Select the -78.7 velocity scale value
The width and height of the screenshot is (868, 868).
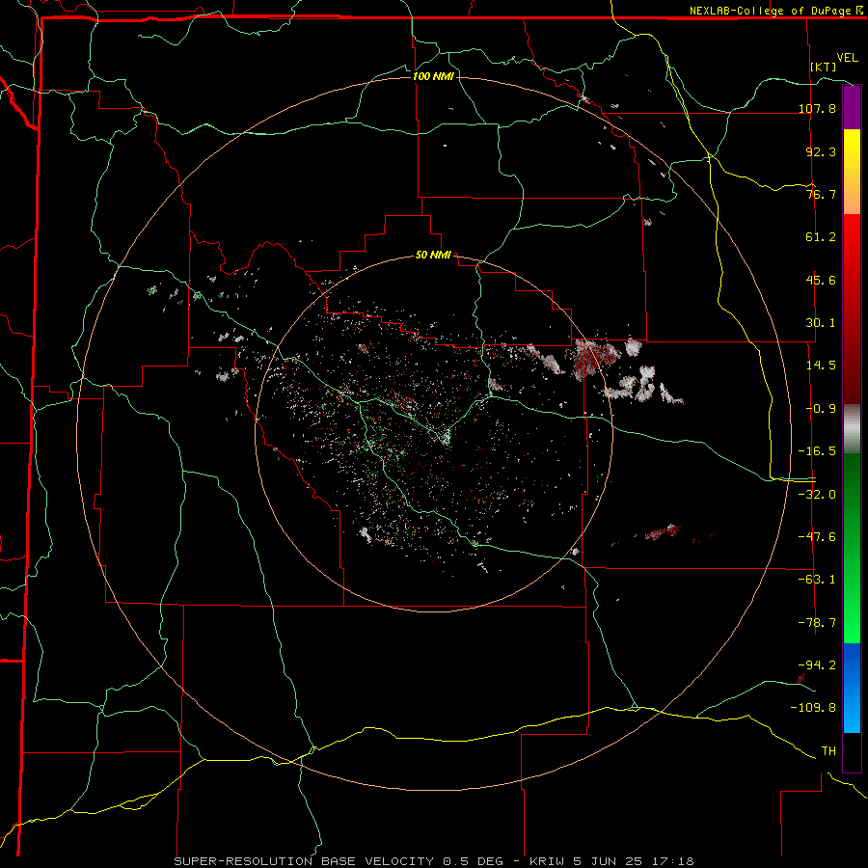click(817, 623)
